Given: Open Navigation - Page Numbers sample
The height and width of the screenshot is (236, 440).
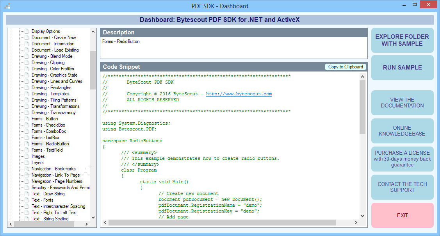Looking at the screenshot, I should 57,181.
